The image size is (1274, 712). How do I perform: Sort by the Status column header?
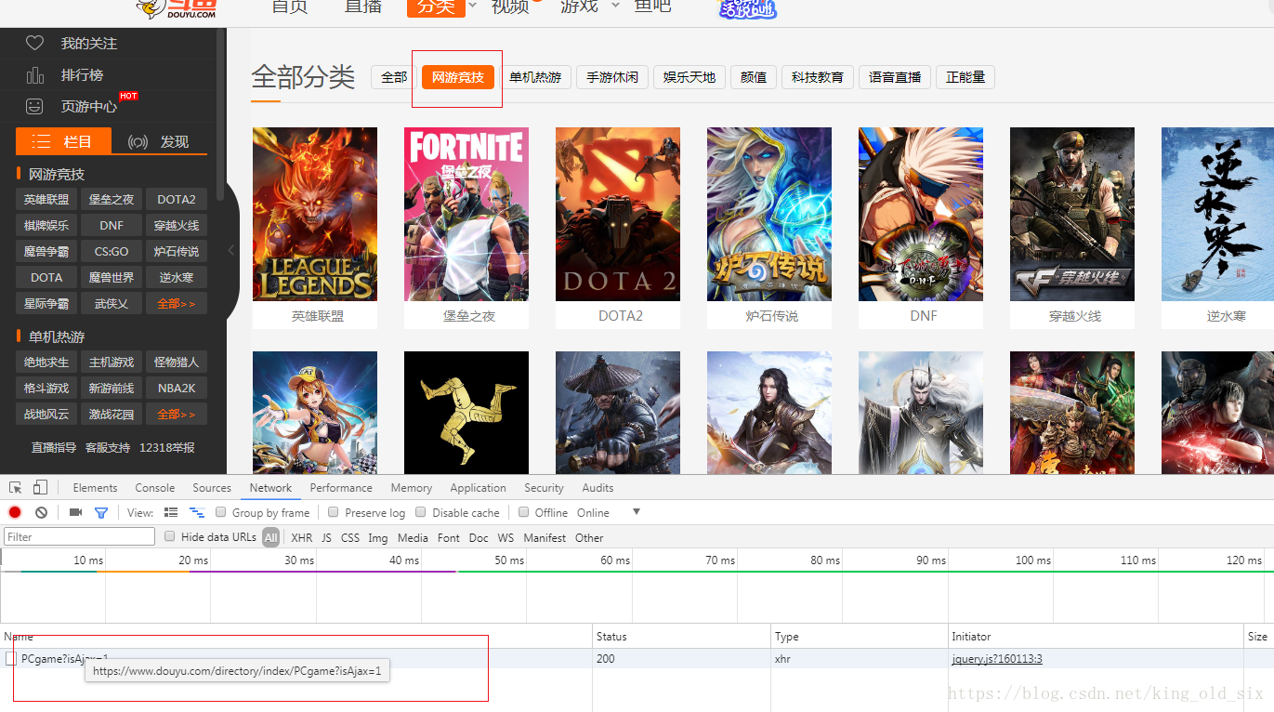click(x=682, y=637)
